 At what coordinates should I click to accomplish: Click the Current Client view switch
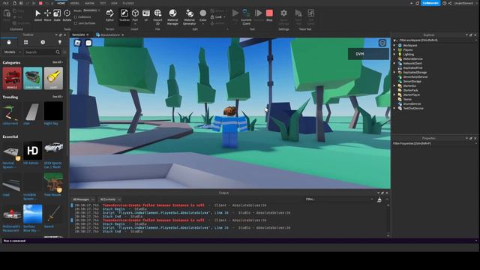(246, 16)
